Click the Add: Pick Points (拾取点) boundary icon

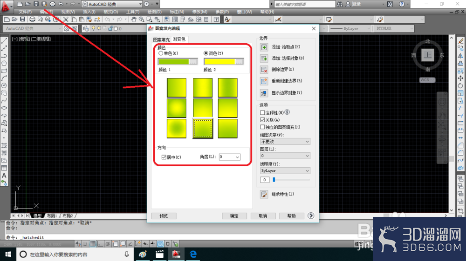264,47
